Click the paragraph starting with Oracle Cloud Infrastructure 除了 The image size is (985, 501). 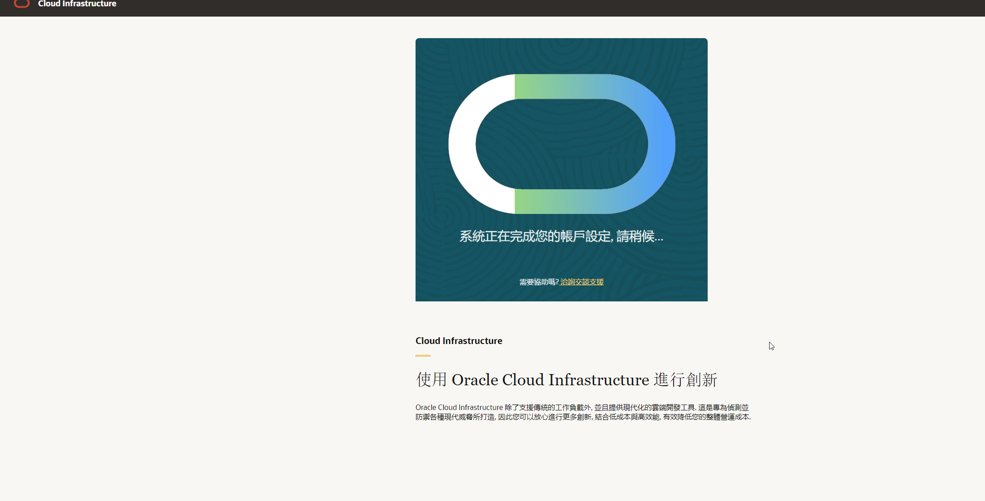tap(583, 412)
